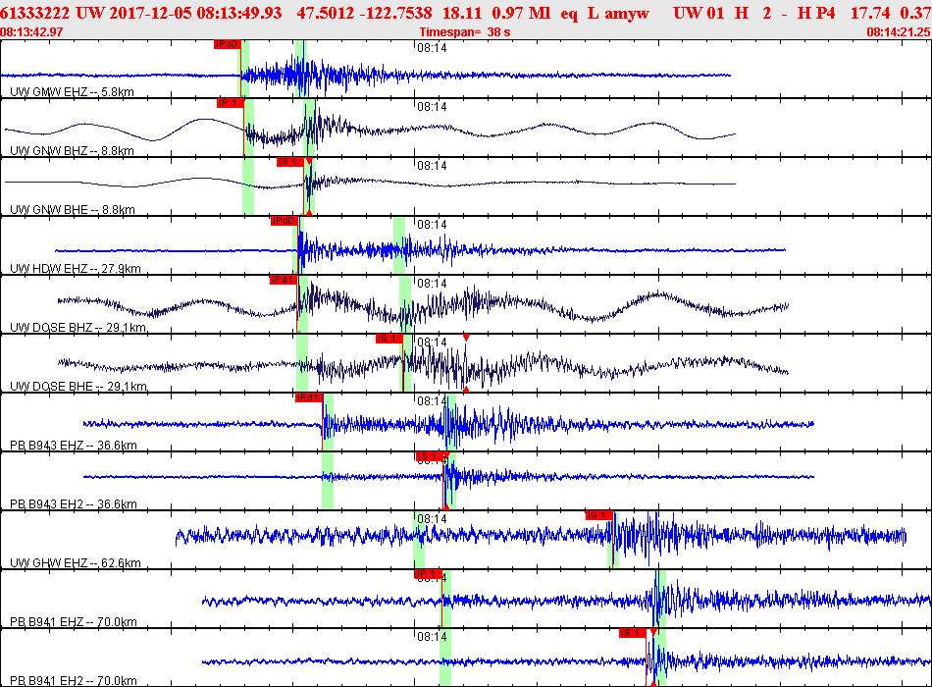Screen dimensions: 932x687
Task: Click the magnitude "0.97 Ml" in header
Action: coord(521,13)
